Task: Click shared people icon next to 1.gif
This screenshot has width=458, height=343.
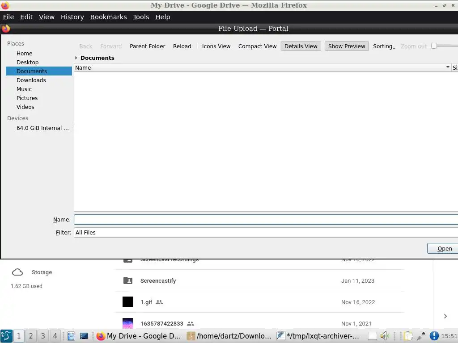Action: [x=159, y=302]
